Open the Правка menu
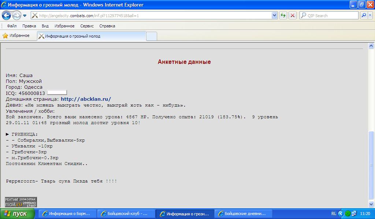This screenshot has height=219, width=375. pos(29,26)
